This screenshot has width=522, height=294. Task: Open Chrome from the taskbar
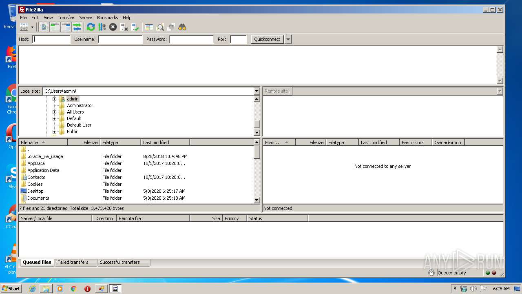(73, 289)
